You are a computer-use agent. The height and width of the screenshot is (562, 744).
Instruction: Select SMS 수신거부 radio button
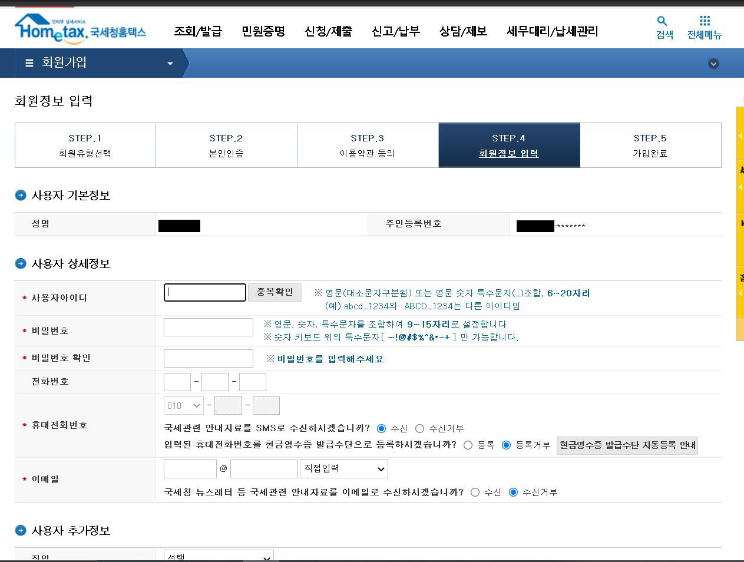pos(420,428)
